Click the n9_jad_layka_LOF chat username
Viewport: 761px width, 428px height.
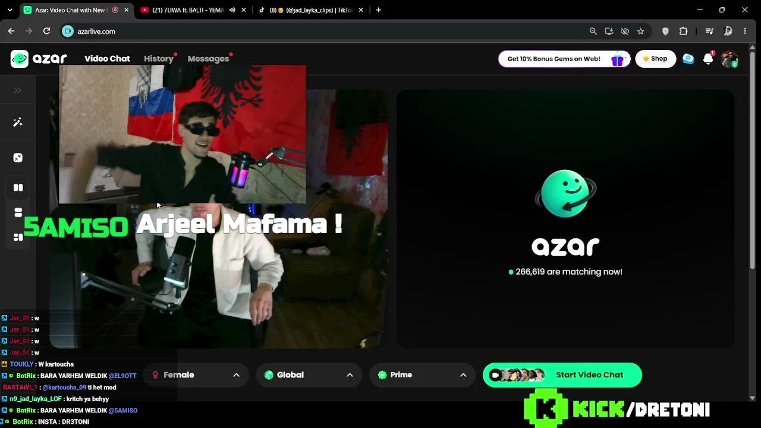click(x=36, y=399)
